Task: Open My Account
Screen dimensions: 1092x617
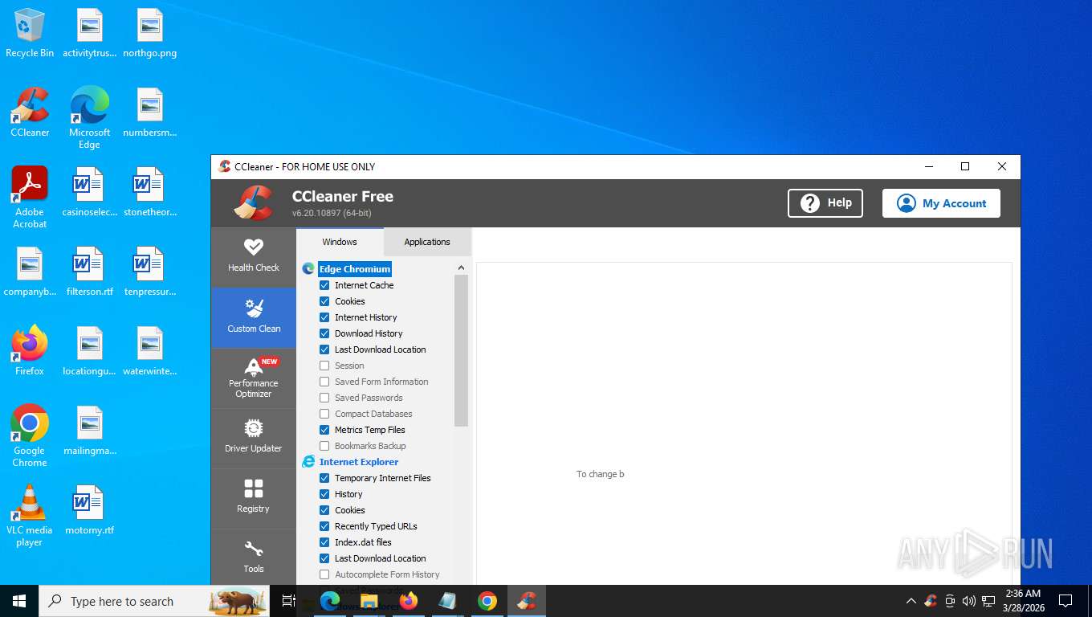Action: pyautogui.click(x=941, y=203)
